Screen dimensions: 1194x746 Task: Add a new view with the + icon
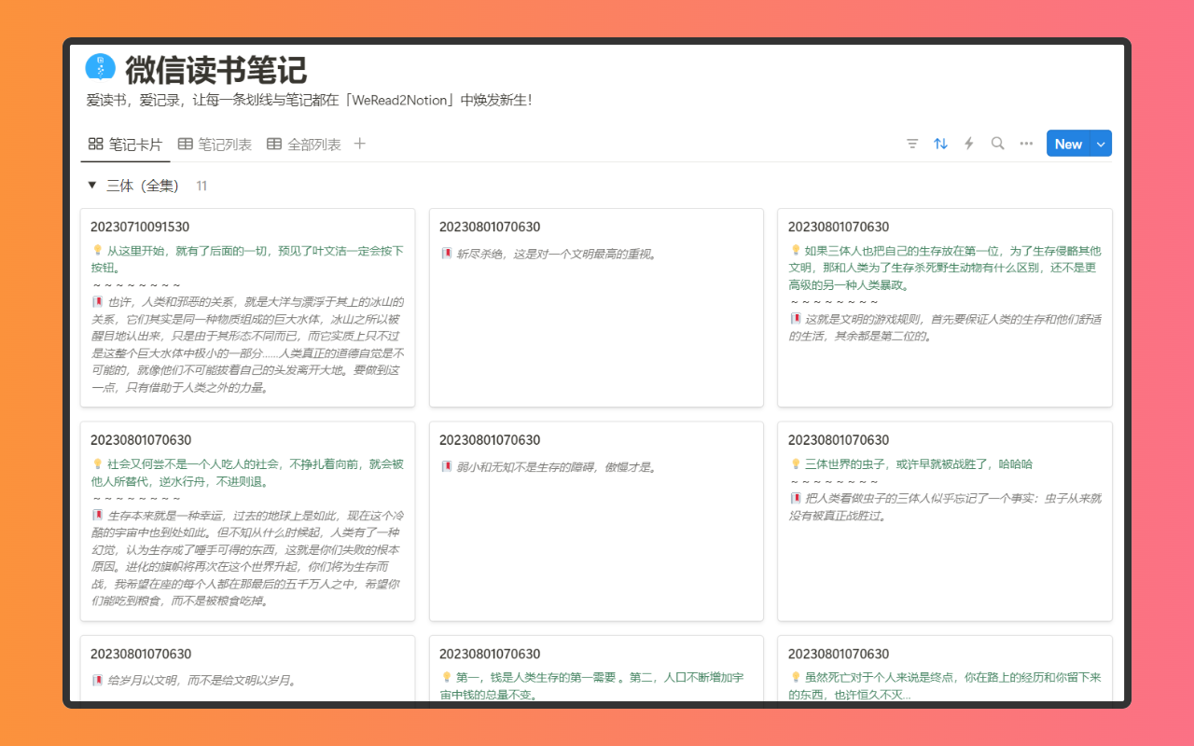(359, 144)
